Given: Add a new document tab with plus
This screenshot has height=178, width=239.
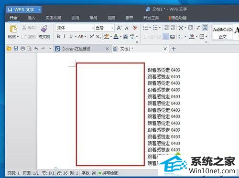Looking at the screenshot, I should [x=174, y=49].
